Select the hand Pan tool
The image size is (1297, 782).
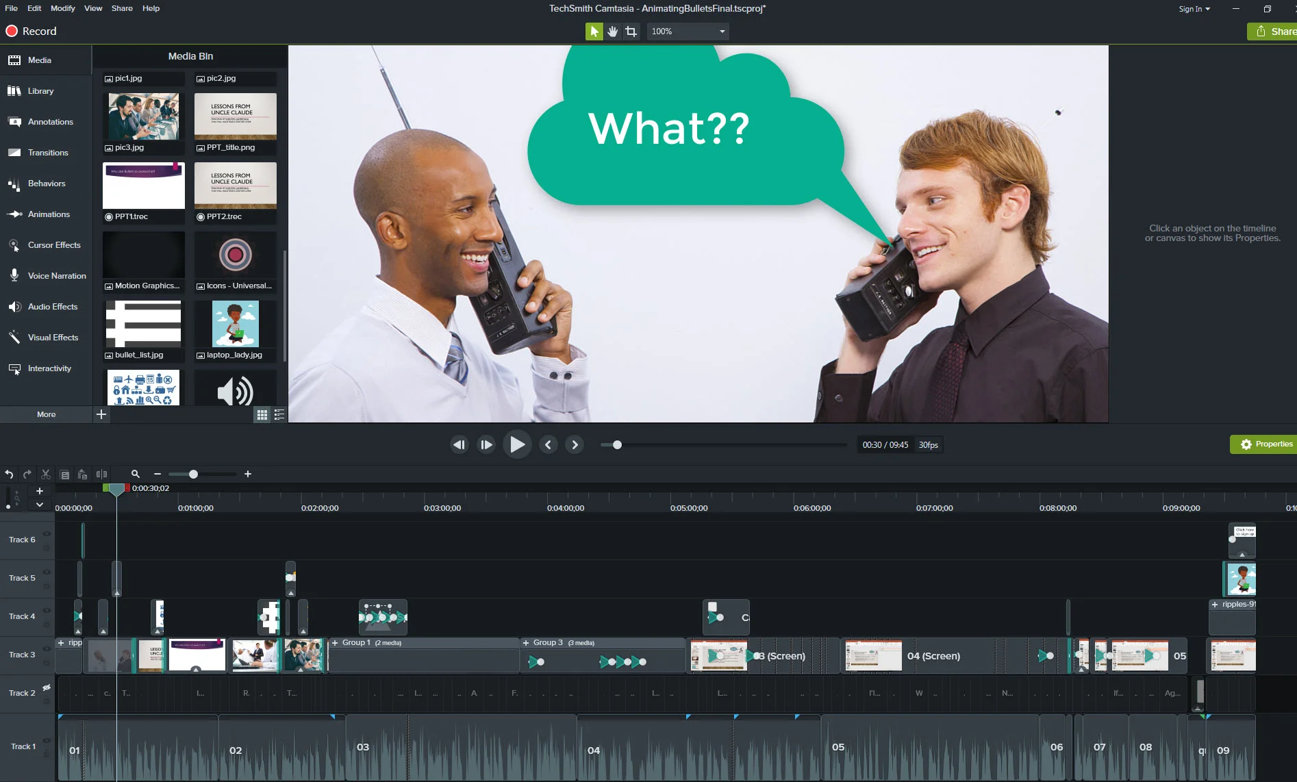[x=613, y=31]
